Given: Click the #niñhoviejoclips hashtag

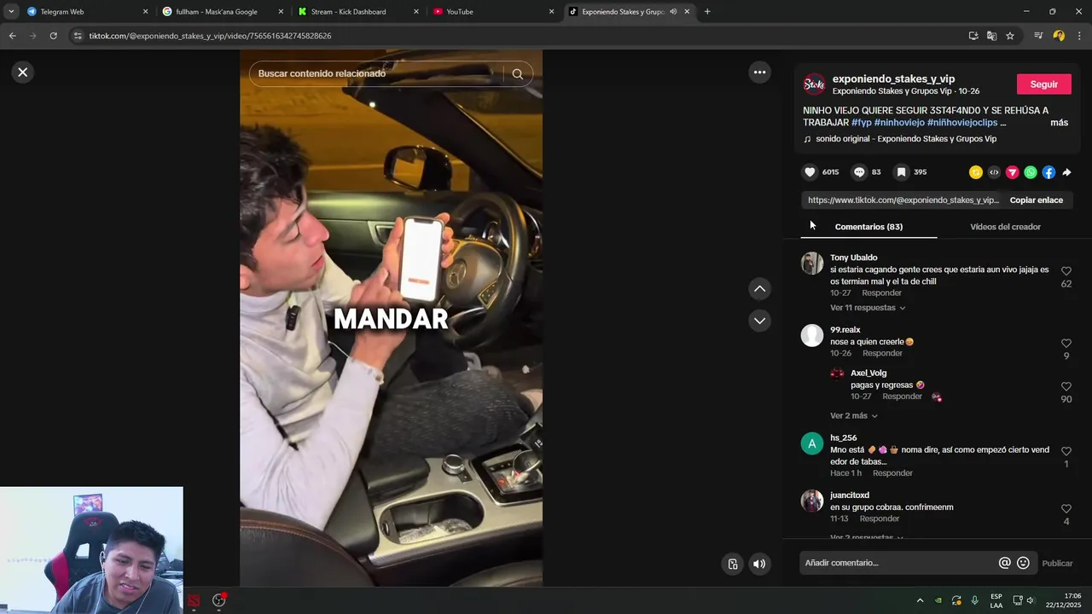Looking at the screenshot, I should click(962, 123).
